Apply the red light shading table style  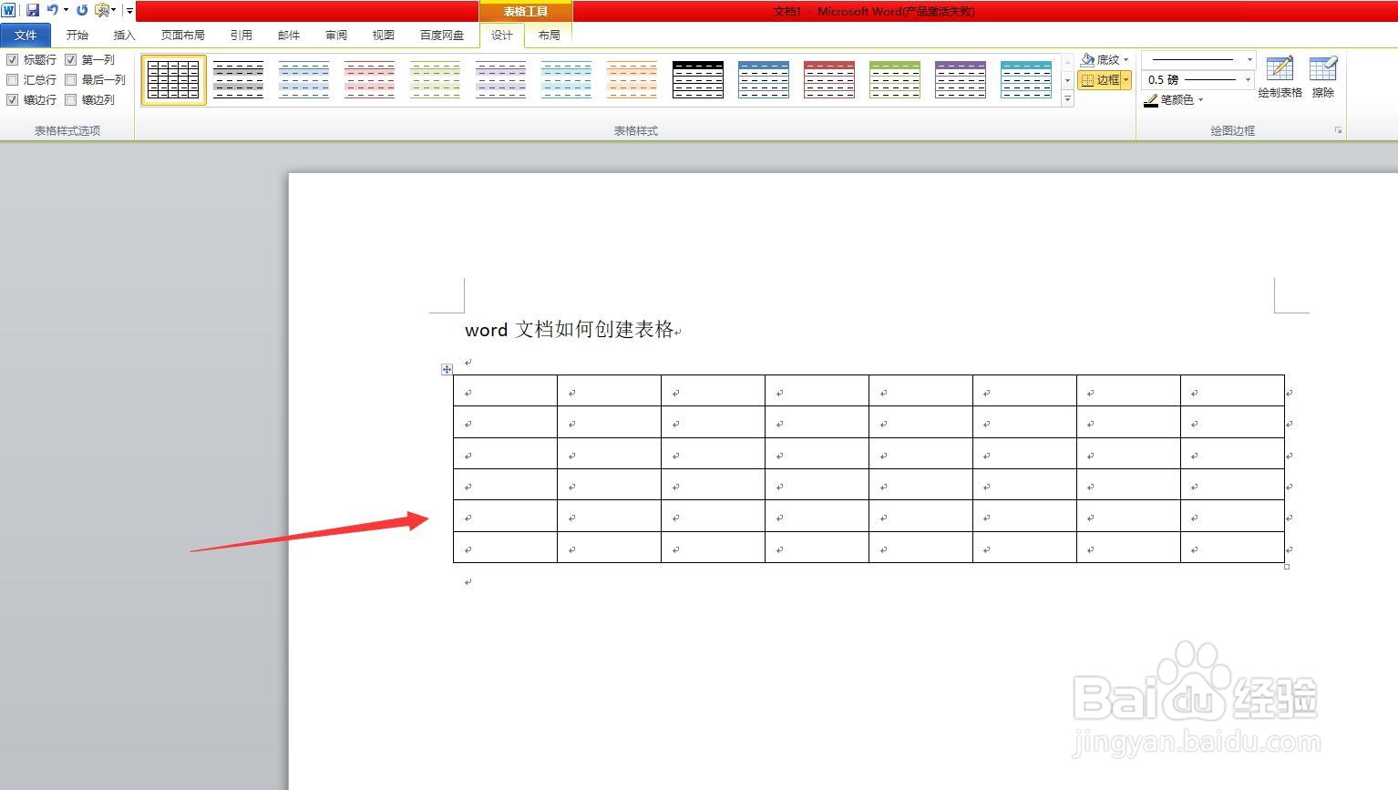tap(370, 80)
